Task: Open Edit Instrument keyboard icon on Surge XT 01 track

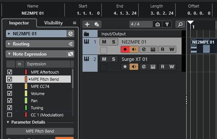Action: click(x=153, y=66)
